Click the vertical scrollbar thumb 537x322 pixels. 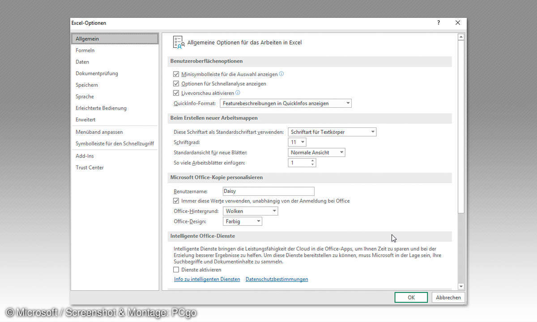pyautogui.click(x=461, y=126)
